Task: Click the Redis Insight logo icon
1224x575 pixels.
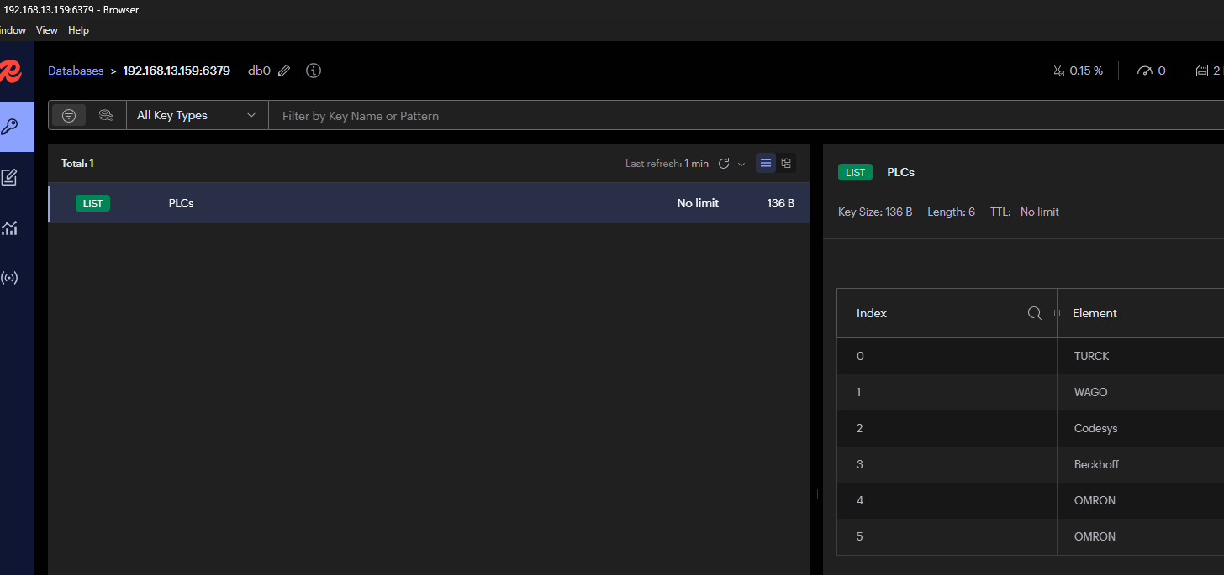Action: pyautogui.click(x=10, y=71)
